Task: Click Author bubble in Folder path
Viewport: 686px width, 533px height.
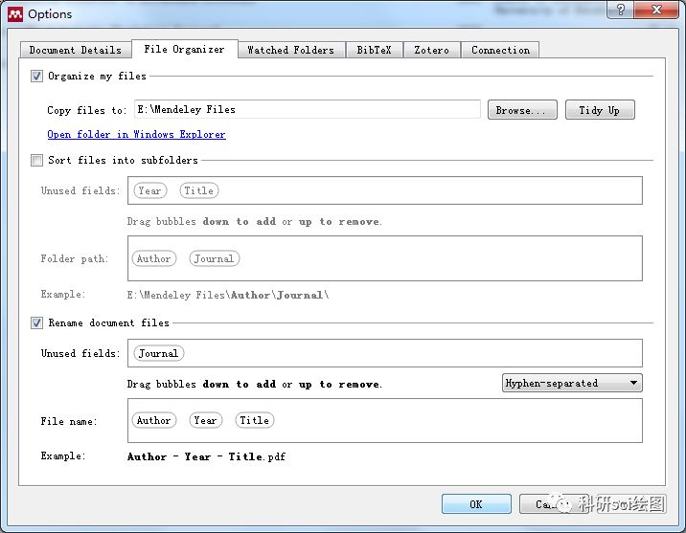Action: tap(154, 258)
